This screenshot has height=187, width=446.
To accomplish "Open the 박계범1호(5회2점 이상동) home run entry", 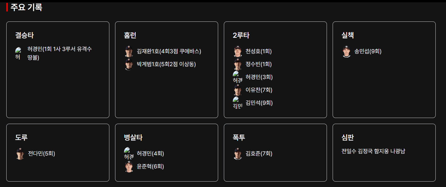I will [x=166, y=64].
